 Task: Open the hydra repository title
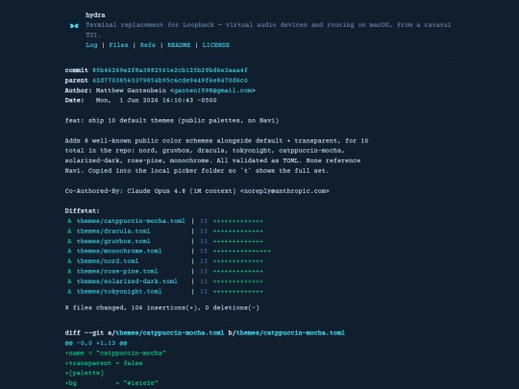tap(95, 15)
